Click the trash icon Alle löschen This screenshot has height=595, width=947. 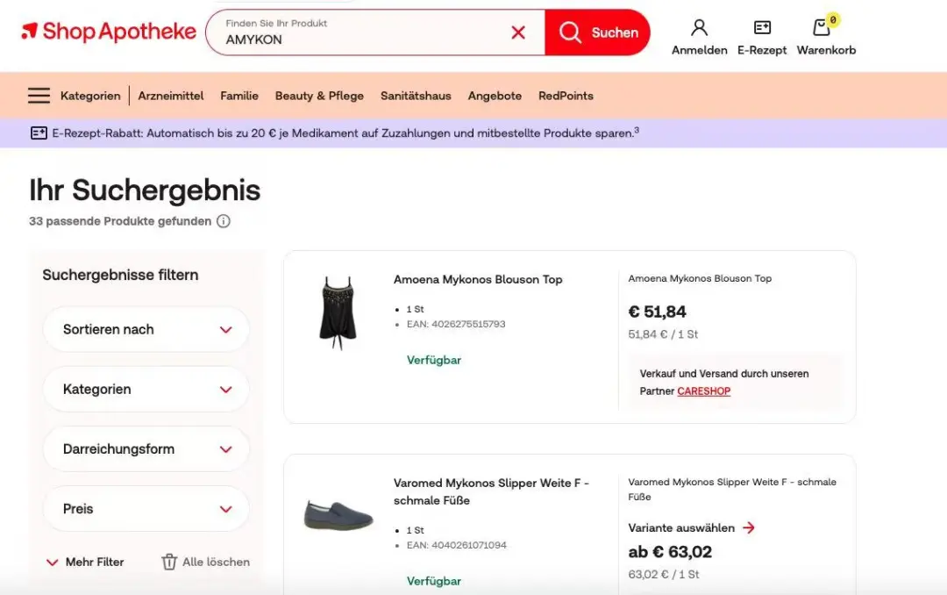[169, 562]
